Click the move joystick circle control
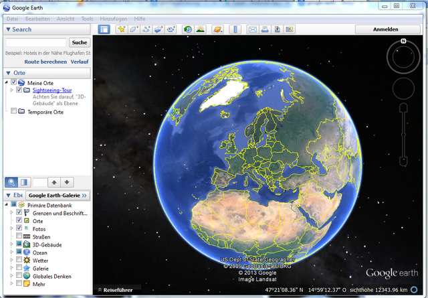This screenshot has height=298, width=428. 403,88
